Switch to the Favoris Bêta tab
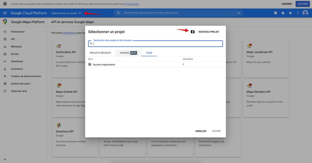Screen dimensions: 312x163 point(128,53)
